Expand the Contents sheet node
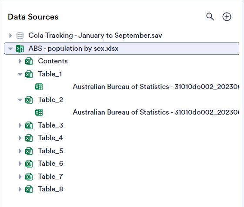244x207 pixels. tap(20, 61)
